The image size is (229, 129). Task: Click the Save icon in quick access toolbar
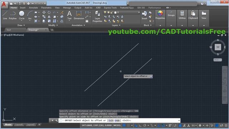pyautogui.click(x=20, y=3)
